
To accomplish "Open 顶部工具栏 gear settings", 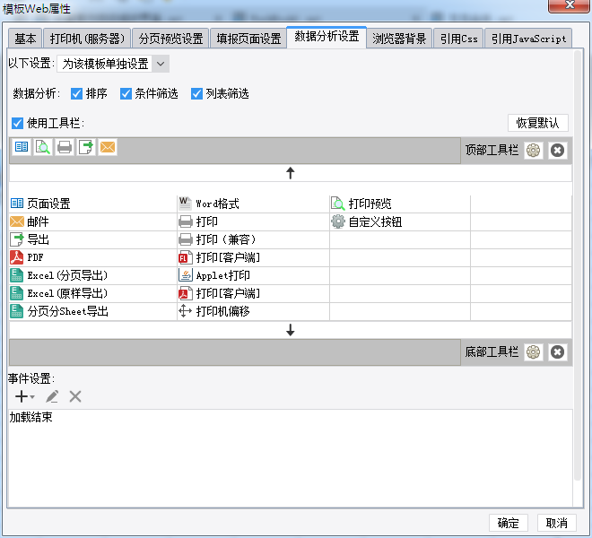I will (533, 151).
